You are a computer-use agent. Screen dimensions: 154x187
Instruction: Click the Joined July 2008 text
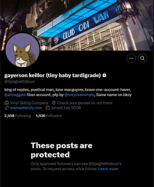[x=66, y=108]
